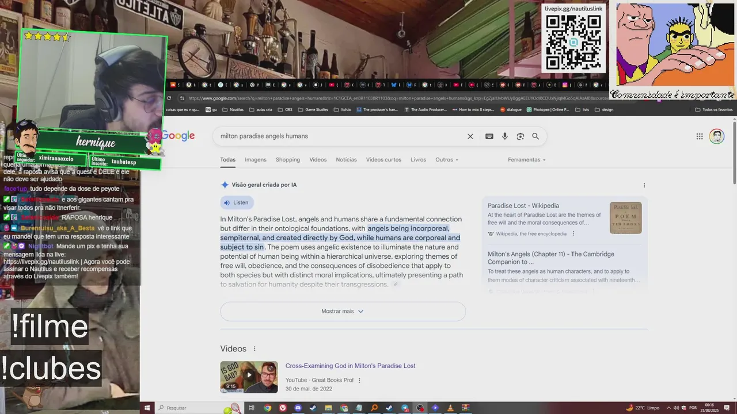Open the Windows Start menu
This screenshot has width=737, height=414.
(x=147, y=408)
